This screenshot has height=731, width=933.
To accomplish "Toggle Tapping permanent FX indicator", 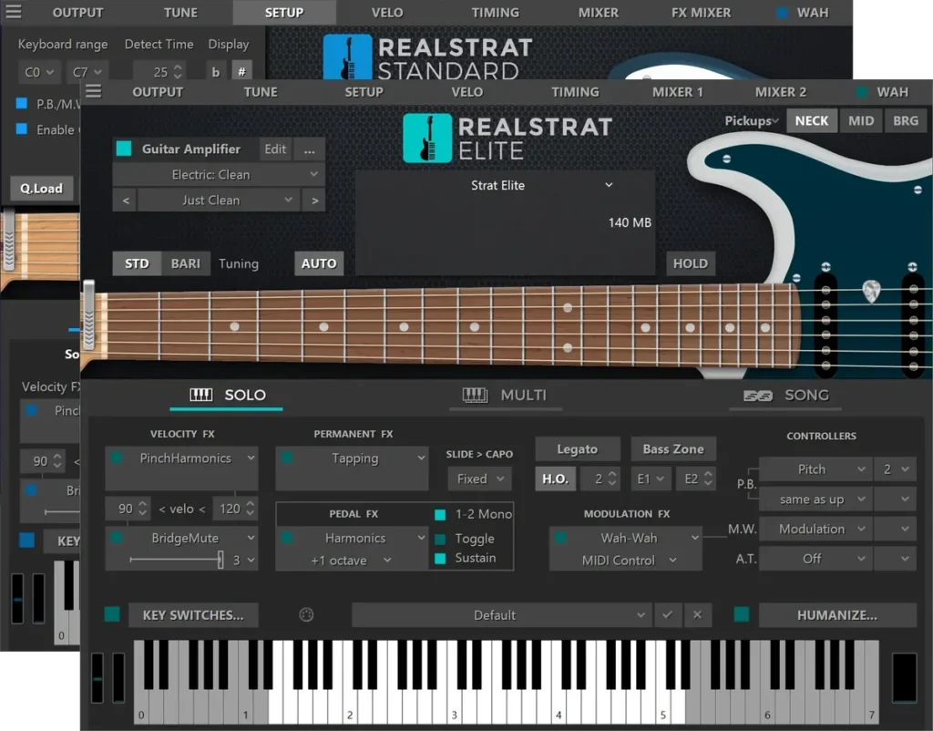I will [287, 458].
